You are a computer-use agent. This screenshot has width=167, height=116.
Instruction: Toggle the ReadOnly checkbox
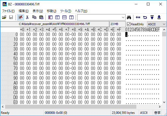[129, 24]
